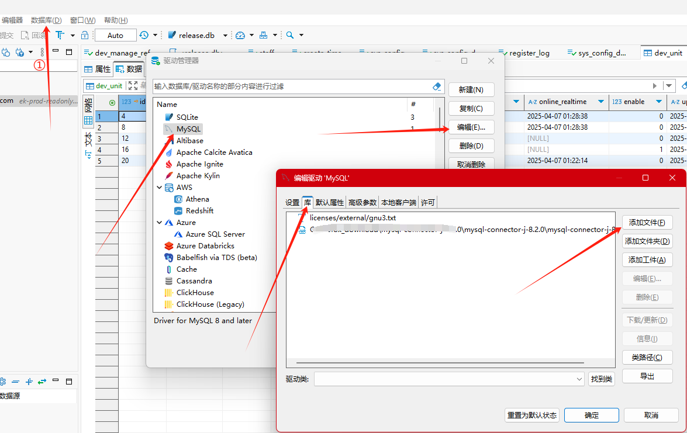Click the 添加文件夹(D) button
Screen dimensions: 687x433
click(x=647, y=241)
